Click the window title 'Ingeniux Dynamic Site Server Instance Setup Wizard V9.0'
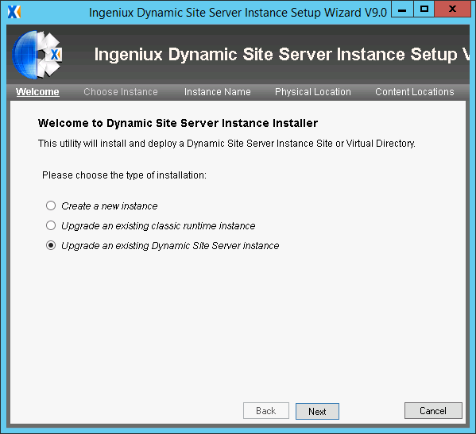This screenshot has height=434, width=476. 238,13
